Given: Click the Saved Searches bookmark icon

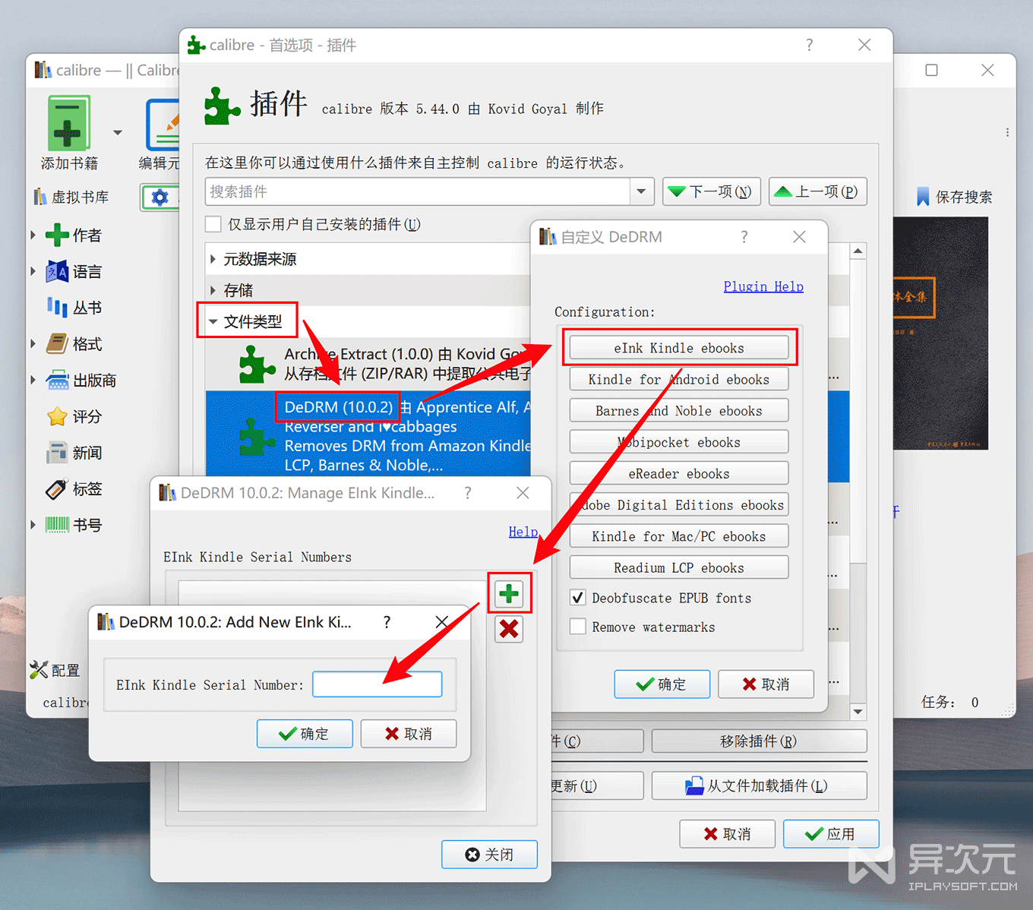Looking at the screenshot, I should tap(923, 197).
